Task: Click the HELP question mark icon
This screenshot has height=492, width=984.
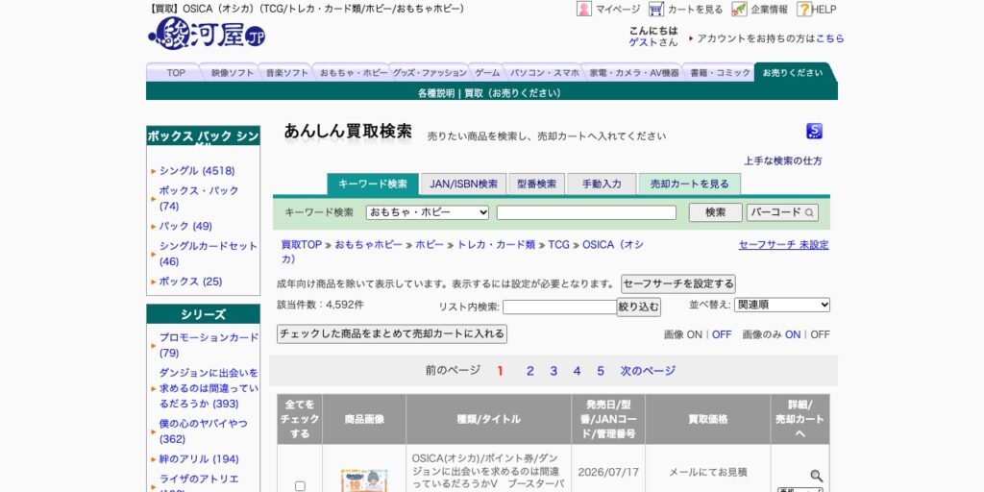Action: coord(804,9)
